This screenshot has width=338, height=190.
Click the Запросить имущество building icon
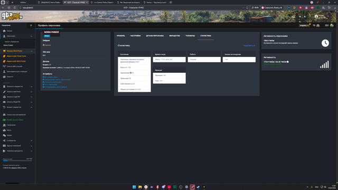4,87
